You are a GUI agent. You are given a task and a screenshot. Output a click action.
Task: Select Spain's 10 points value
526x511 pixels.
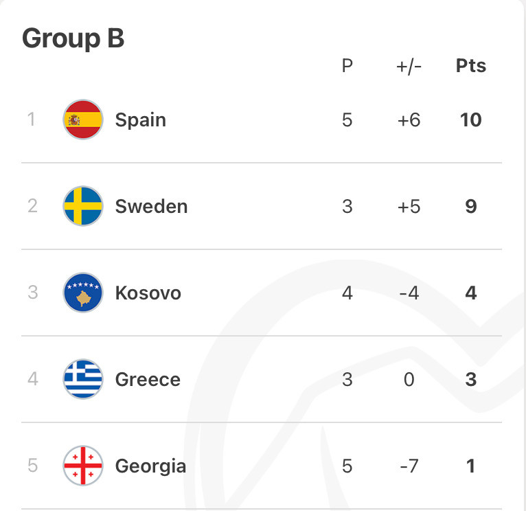point(471,120)
